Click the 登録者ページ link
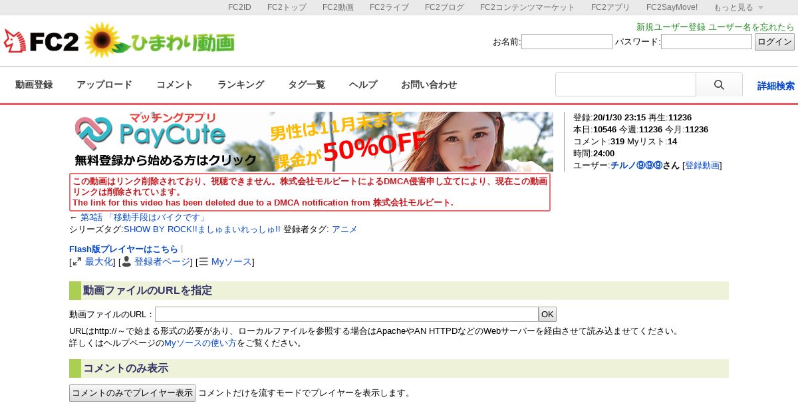Viewport: 798px width, 419px height. pos(162,262)
